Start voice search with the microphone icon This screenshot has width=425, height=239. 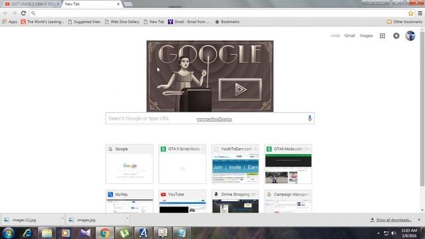309,118
